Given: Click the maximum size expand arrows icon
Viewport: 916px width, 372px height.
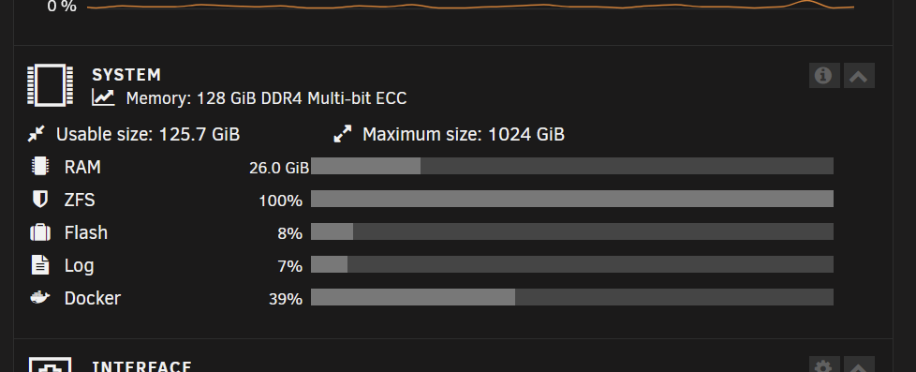Looking at the screenshot, I should coord(343,134).
